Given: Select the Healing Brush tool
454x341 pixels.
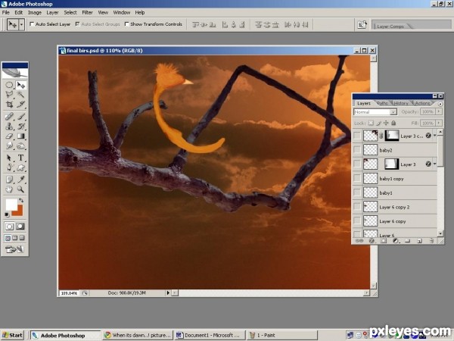Looking at the screenshot, I should [x=9, y=117].
